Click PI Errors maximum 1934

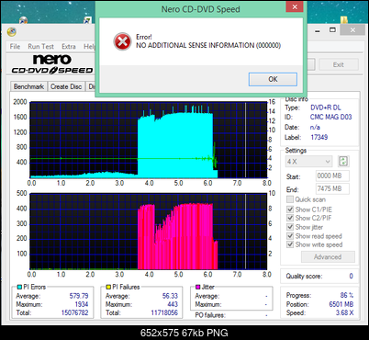(x=82, y=304)
